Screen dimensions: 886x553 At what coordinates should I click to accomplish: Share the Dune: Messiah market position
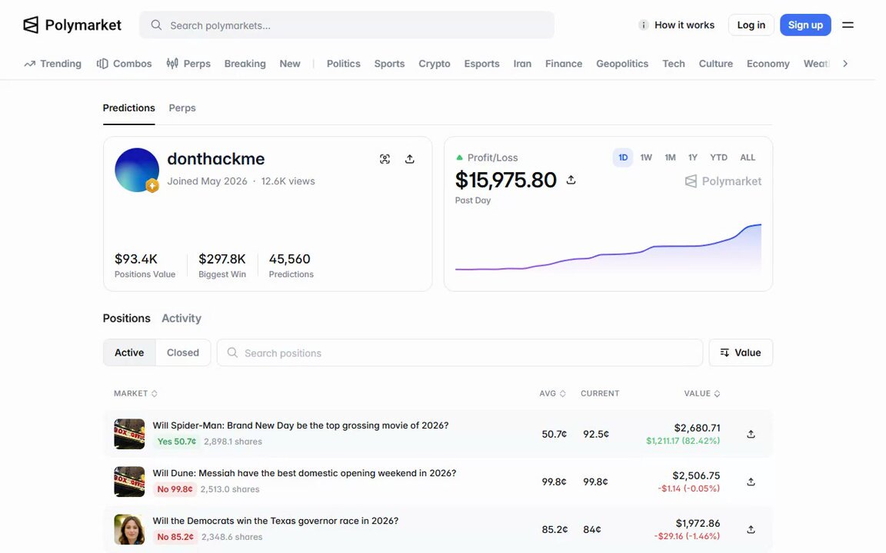pos(751,482)
